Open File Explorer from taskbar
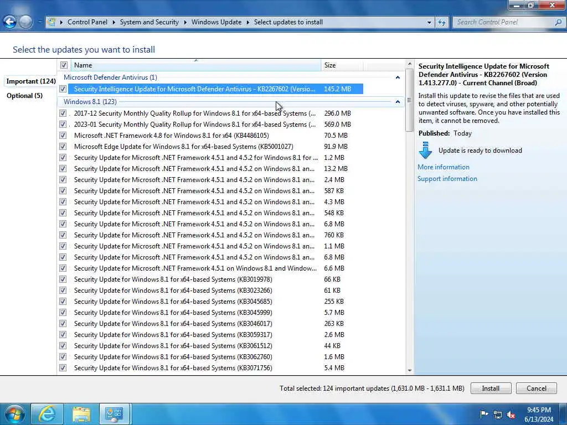 pyautogui.click(x=81, y=414)
